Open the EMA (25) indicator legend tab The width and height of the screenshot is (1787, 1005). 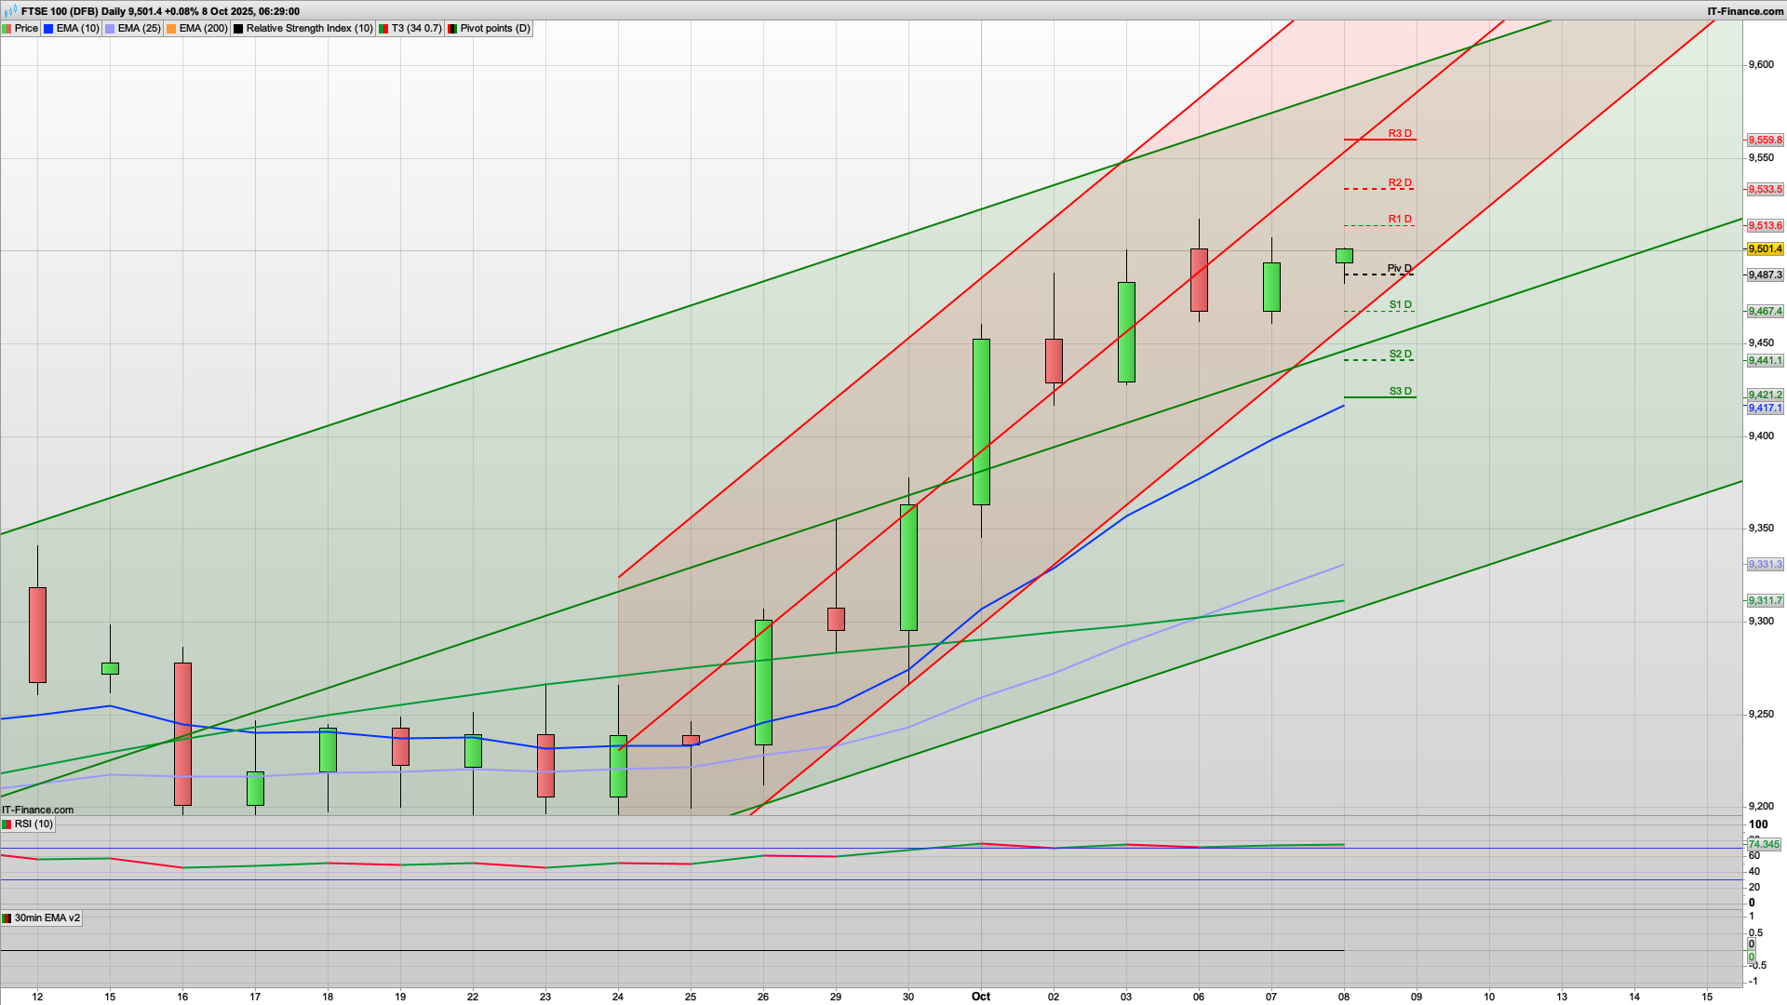[x=139, y=29]
